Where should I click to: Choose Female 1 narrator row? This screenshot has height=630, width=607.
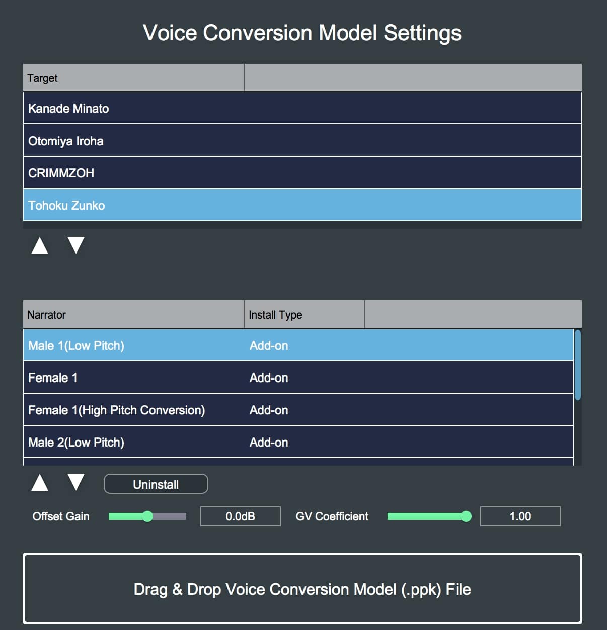click(x=298, y=377)
